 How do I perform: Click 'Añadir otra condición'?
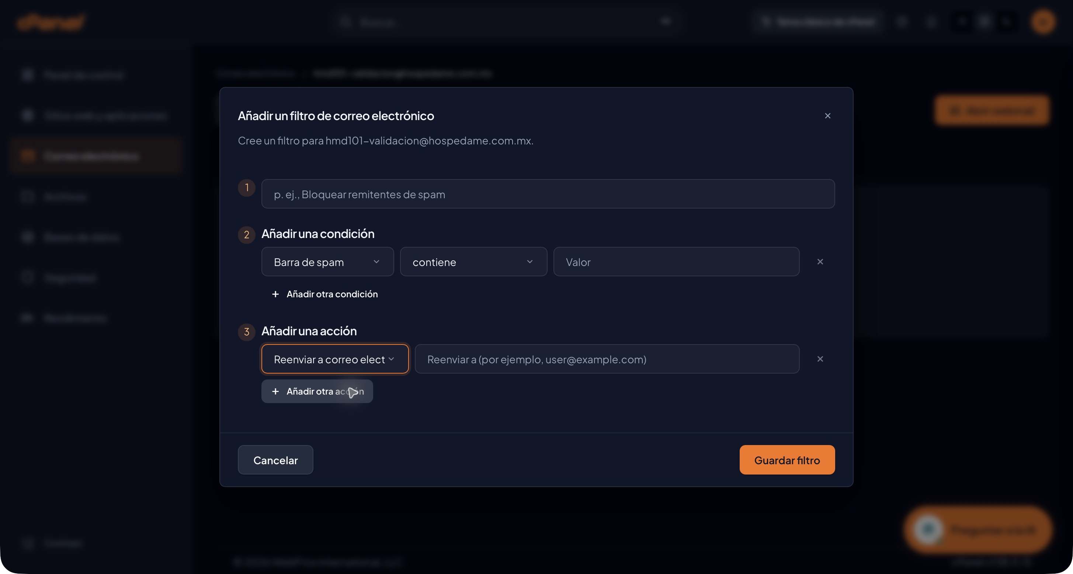pyautogui.click(x=325, y=294)
